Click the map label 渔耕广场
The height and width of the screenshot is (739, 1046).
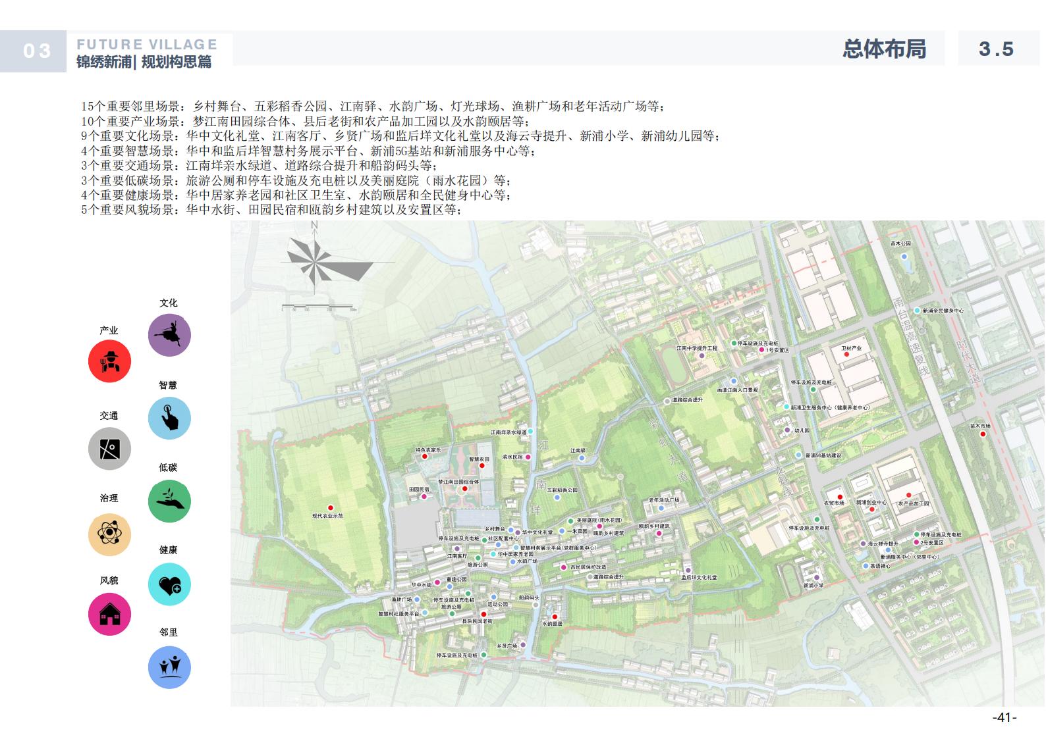pyautogui.click(x=401, y=599)
